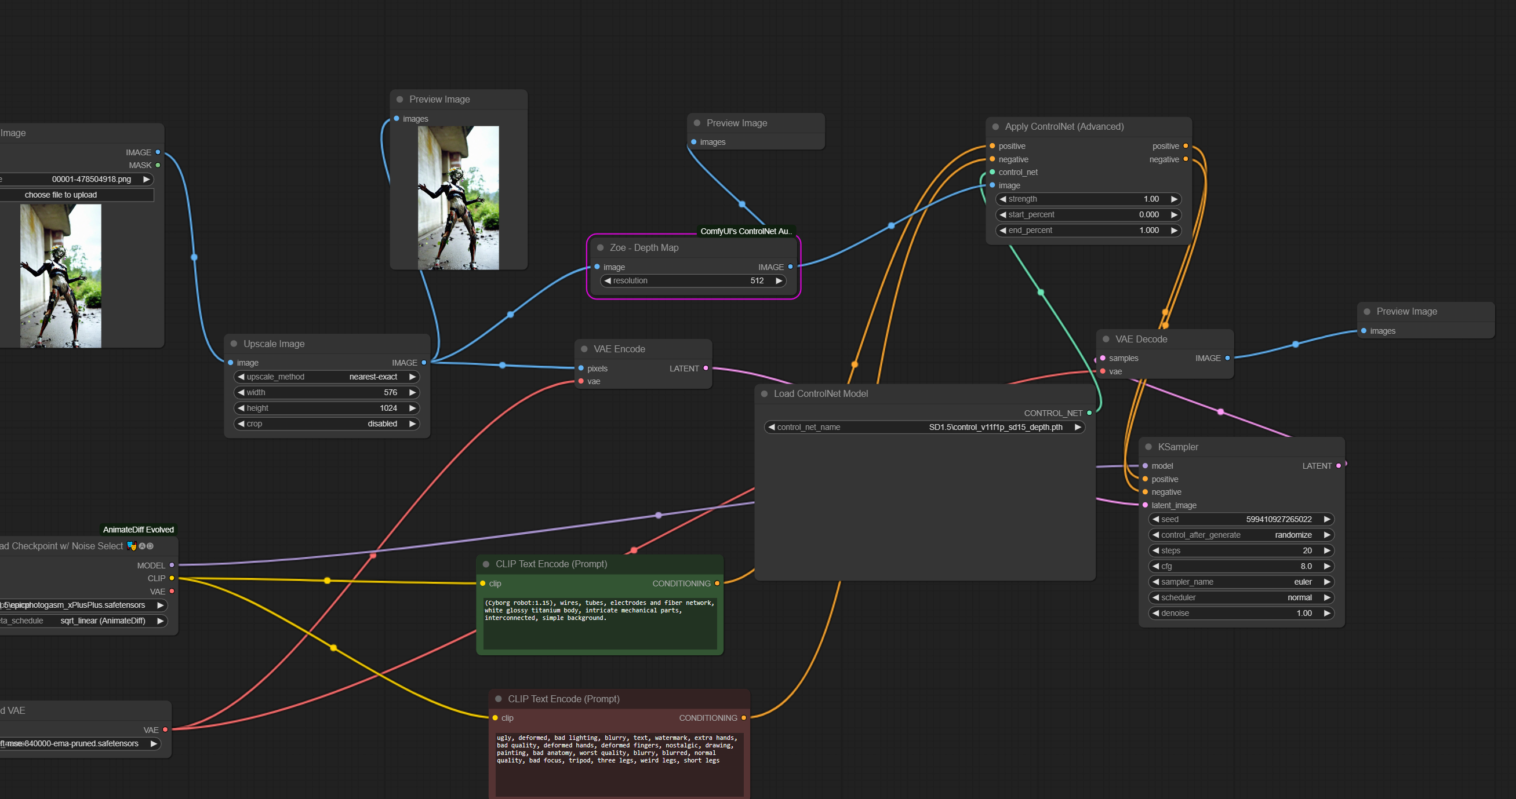Image resolution: width=1516 pixels, height=799 pixels.
Task: Decrease Zoe resolution with the left arrow
Action: click(608, 280)
